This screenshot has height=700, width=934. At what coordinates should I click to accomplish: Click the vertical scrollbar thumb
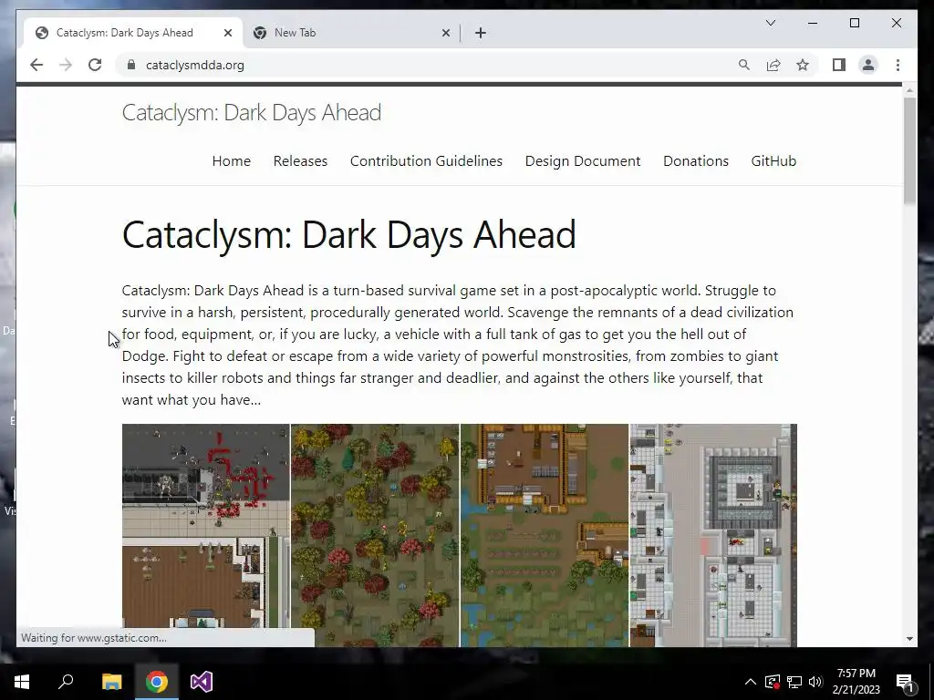pos(909,151)
